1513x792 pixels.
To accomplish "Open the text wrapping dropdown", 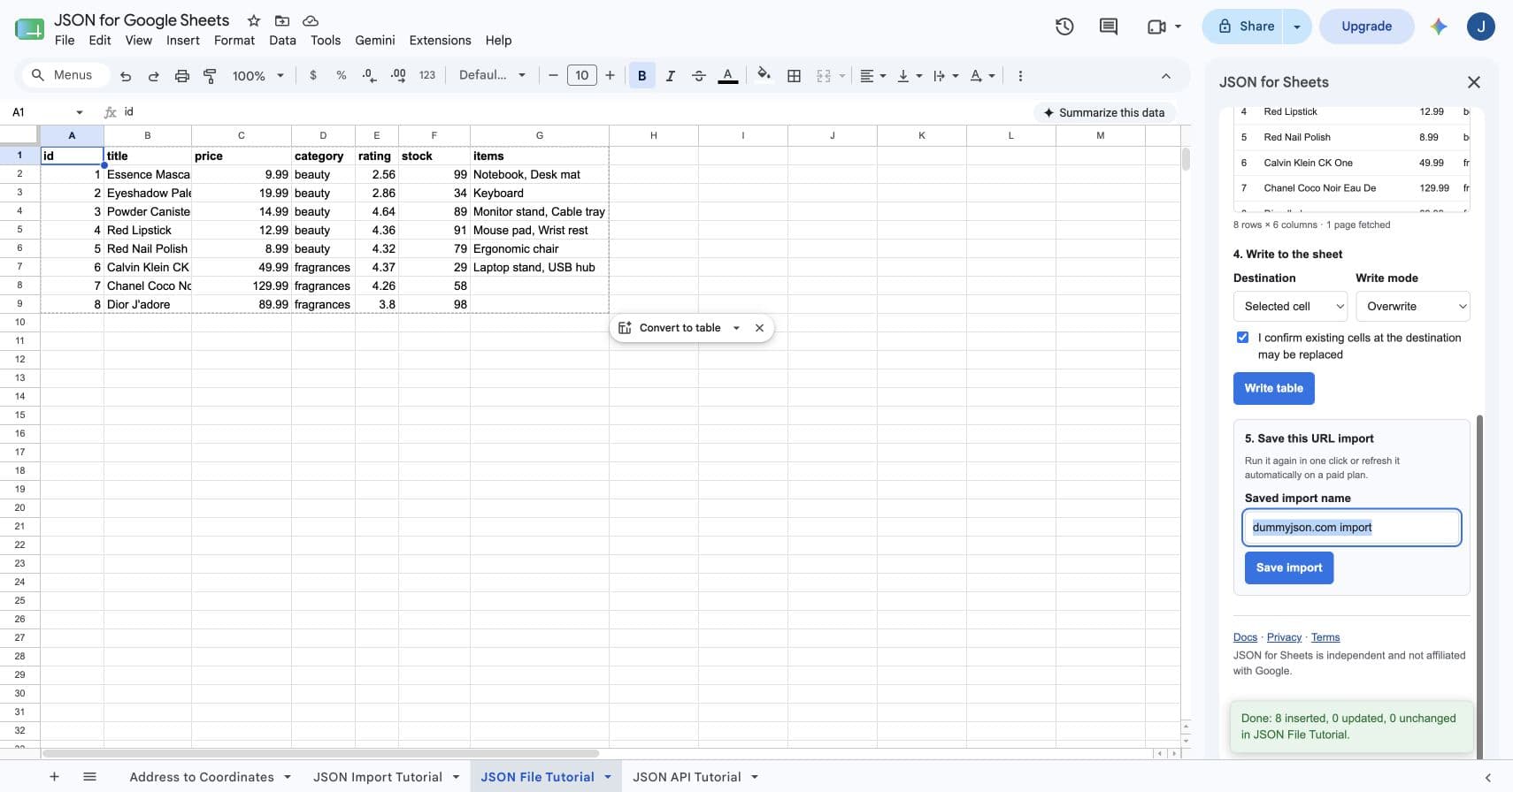I will (x=945, y=76).
